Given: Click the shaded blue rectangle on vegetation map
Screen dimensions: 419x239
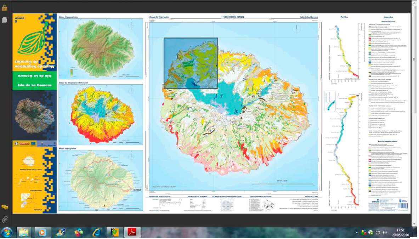Looking at the screenshot, I should click(x=191, y=63).
